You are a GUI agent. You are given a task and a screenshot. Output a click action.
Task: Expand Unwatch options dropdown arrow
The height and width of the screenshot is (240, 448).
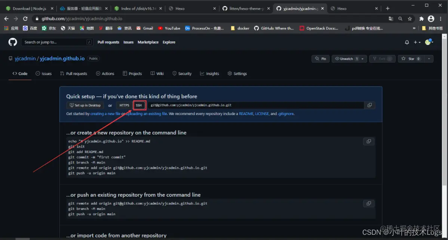(x=363, y=59)
